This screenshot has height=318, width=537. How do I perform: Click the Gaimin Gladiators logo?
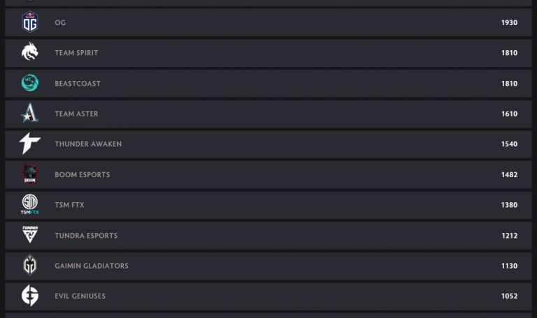30,266
